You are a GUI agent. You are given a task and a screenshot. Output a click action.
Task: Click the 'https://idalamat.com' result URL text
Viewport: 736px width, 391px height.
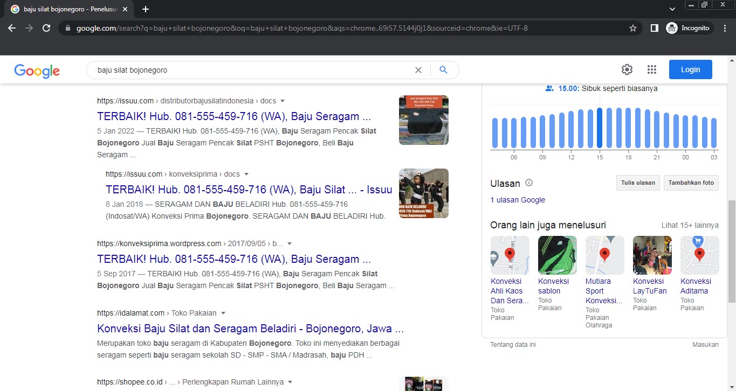pos(131,313)
